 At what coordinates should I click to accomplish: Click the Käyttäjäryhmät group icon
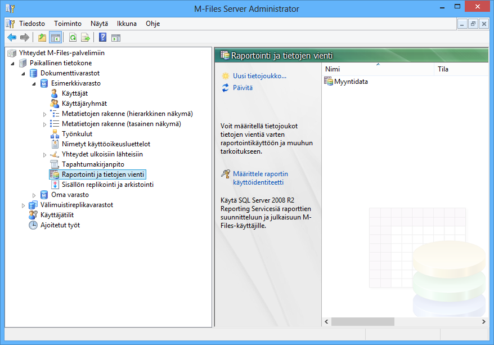click(55, 104)
